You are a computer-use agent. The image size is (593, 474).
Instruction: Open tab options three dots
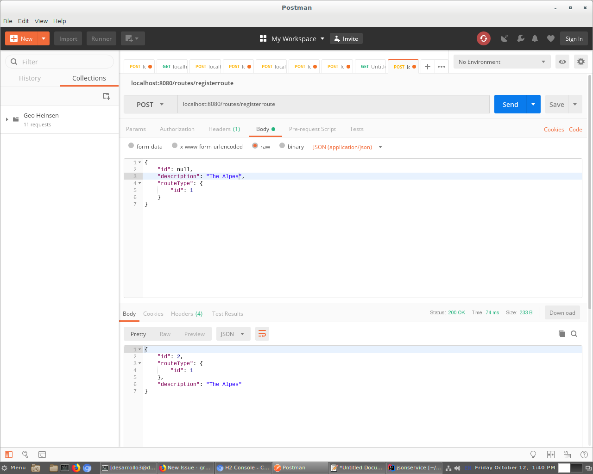coord(442,67)
